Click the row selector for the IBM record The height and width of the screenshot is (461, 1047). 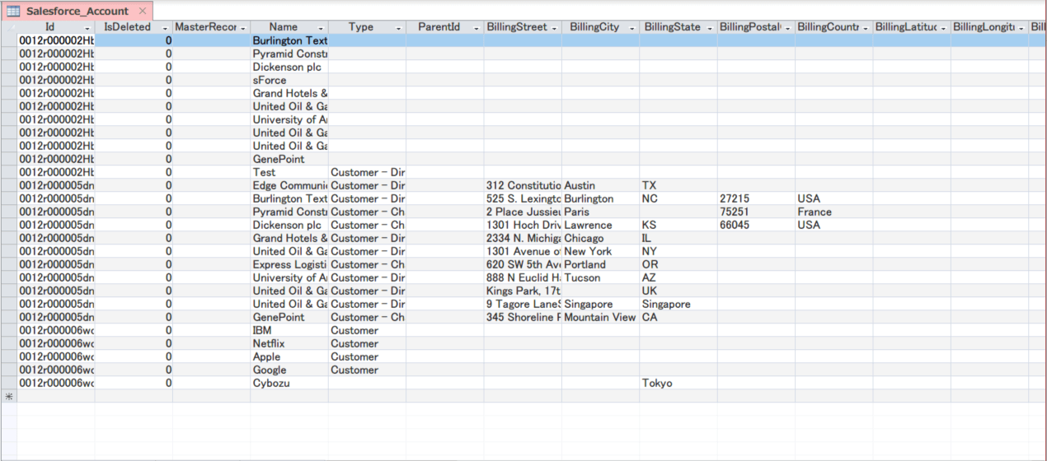[9, 330]
